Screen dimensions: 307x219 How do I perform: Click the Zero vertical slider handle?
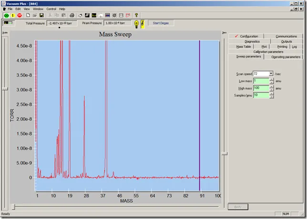pyautogui.click(x=225, y=153)
